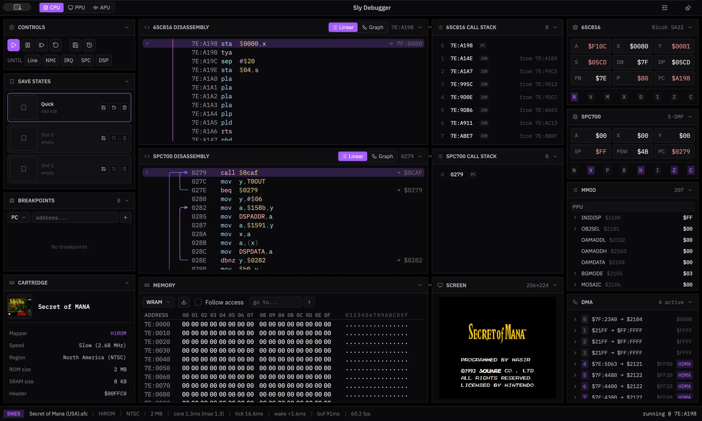Screen dimensions: 702x421
Task: Expand DMA channel 4 row
Action: coord(632,364)
